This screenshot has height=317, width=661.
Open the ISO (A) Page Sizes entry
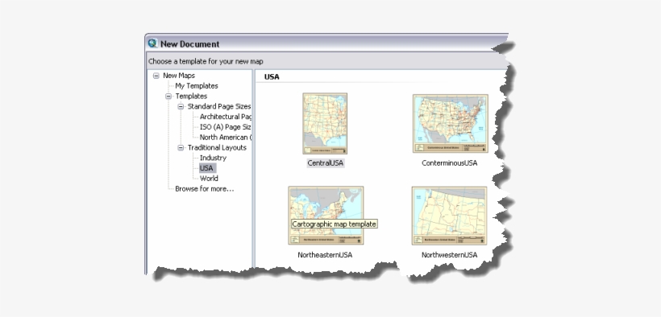tap(226, 127)
